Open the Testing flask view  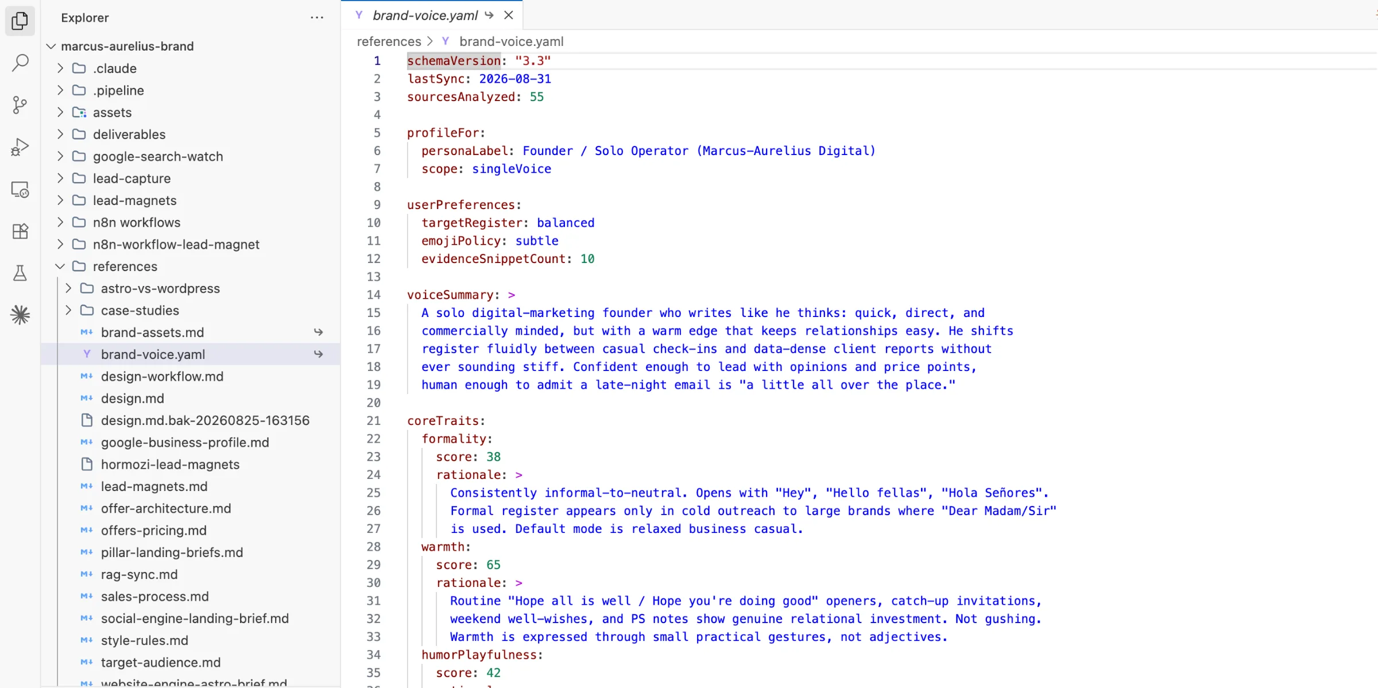pos(20,273)
